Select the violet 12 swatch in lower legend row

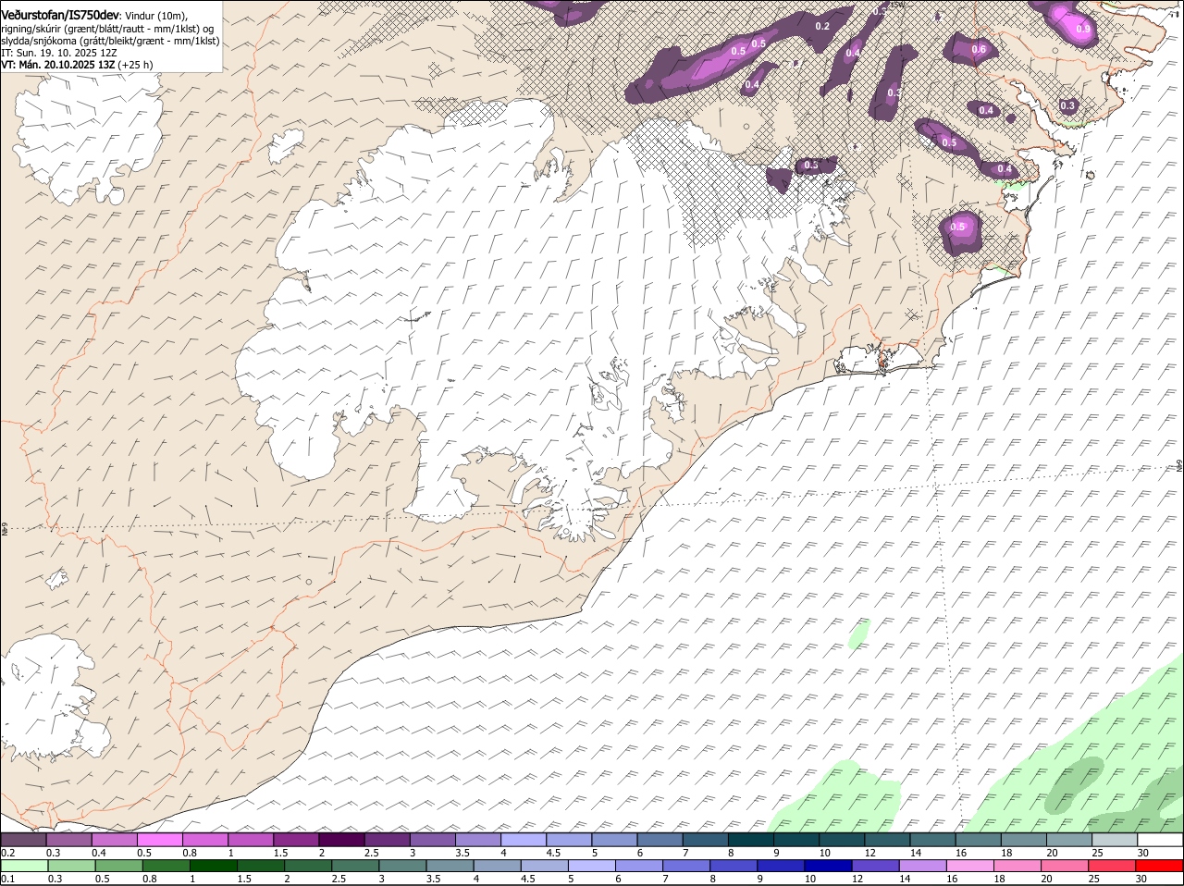(x=875, y=866)
